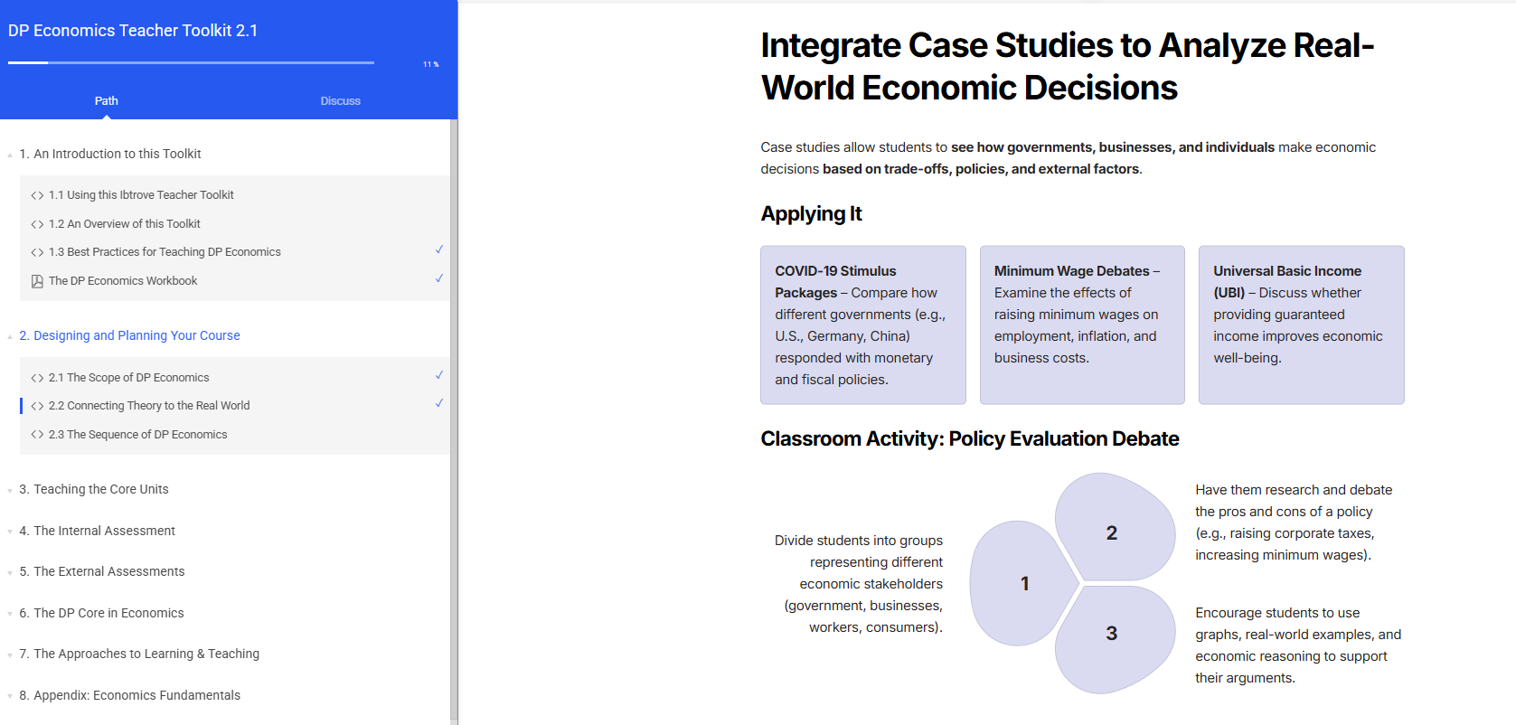Image resolution: width=1516 pixels, height=725 pixels.
Task: Switch to the Discuss tab
Action: point(340,101)
